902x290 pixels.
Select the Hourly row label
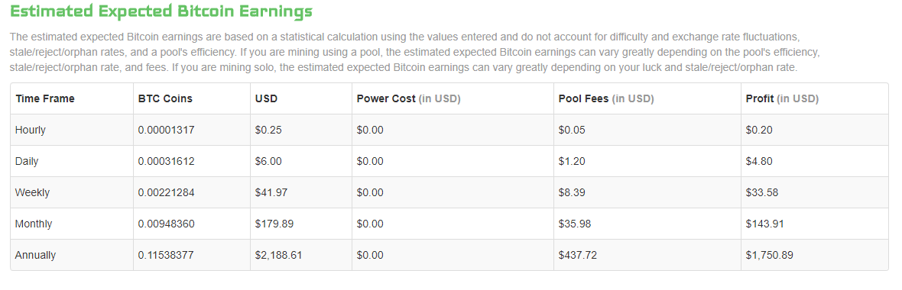point(31,130)
